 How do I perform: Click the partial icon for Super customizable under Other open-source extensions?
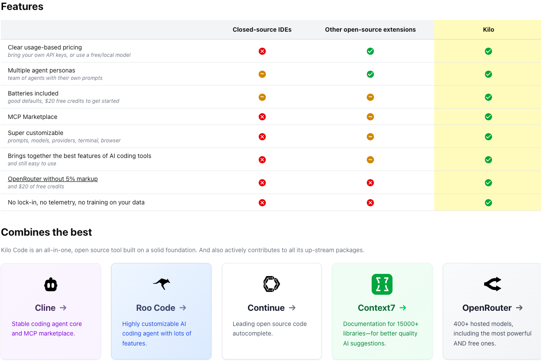(x=370, y=137)
